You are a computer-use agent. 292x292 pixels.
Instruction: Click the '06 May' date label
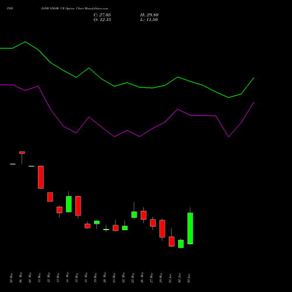21,278
